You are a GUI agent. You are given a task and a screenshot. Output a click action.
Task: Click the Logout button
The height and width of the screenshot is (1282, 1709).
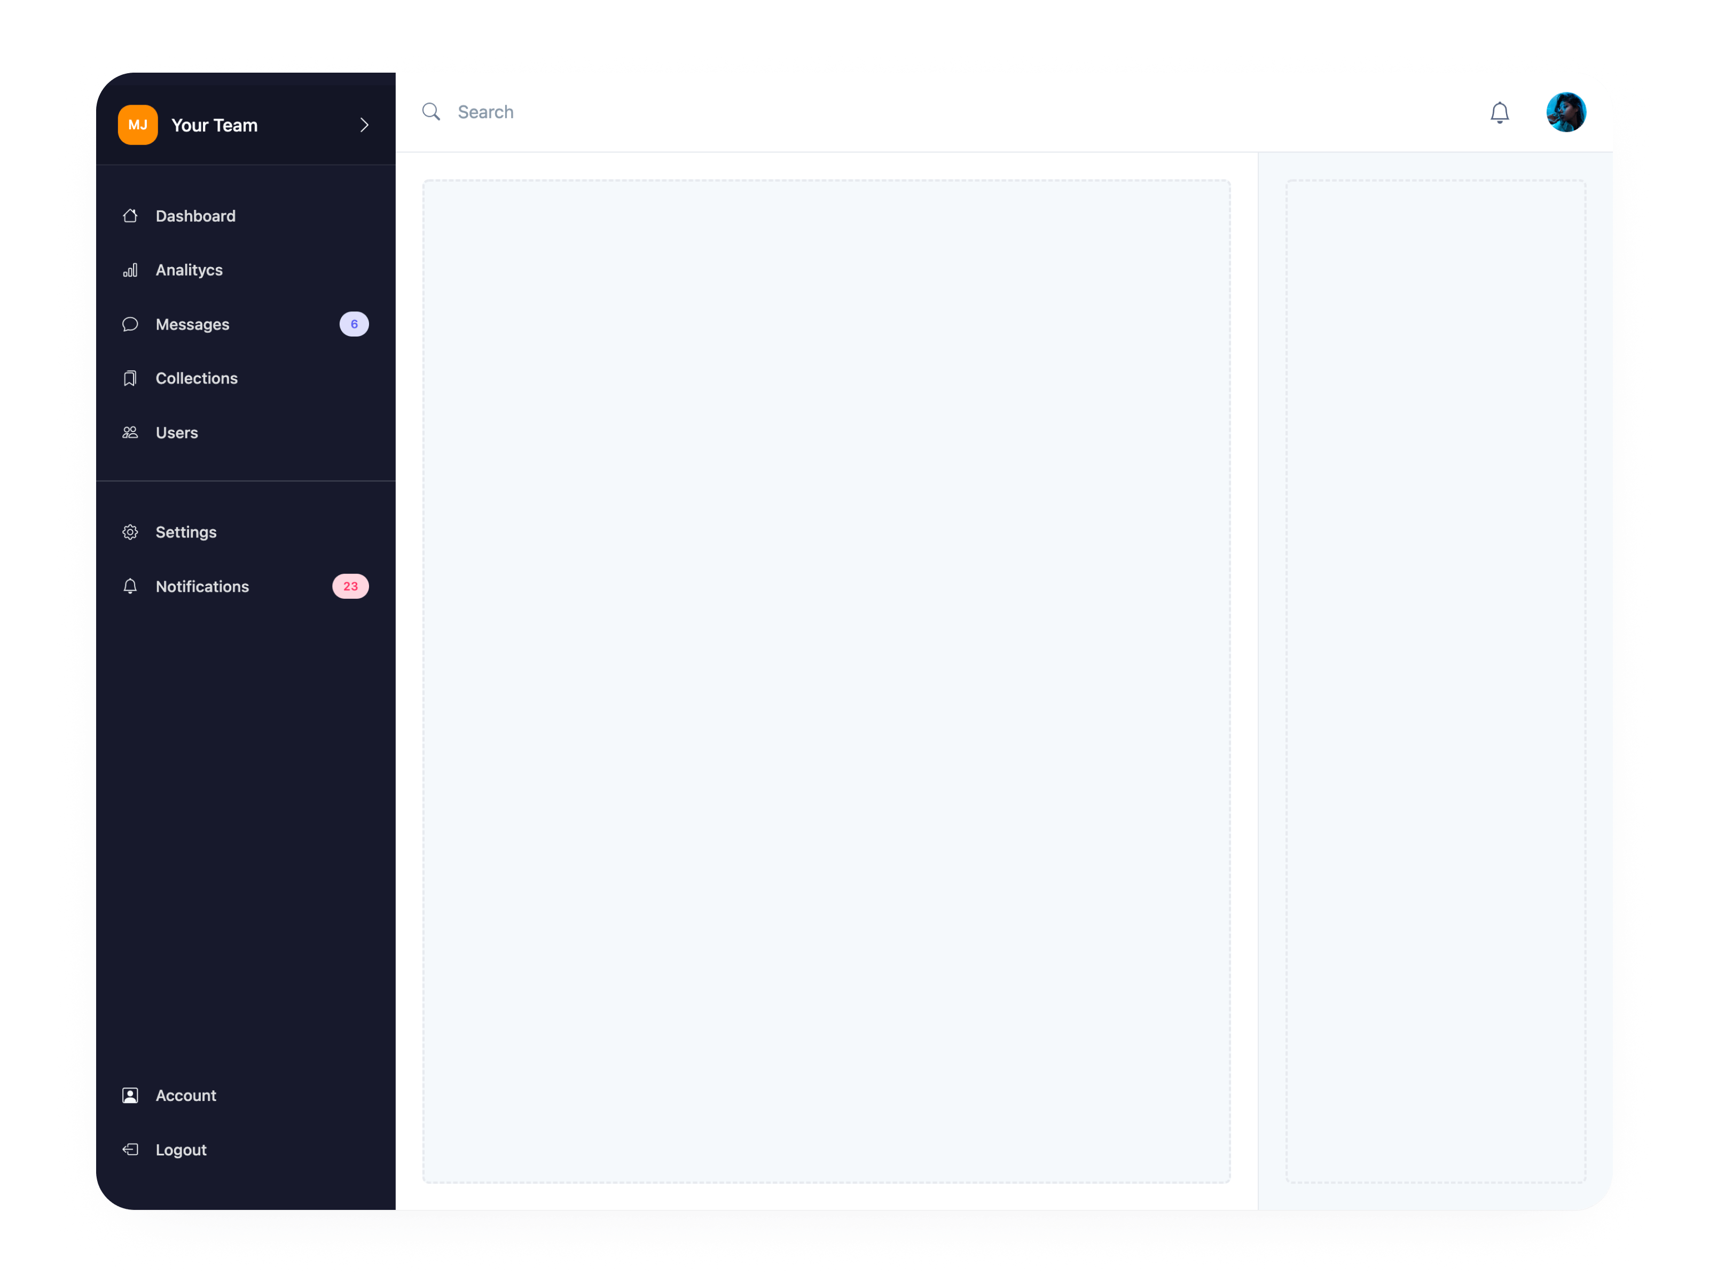click(x=182, y=1148)
